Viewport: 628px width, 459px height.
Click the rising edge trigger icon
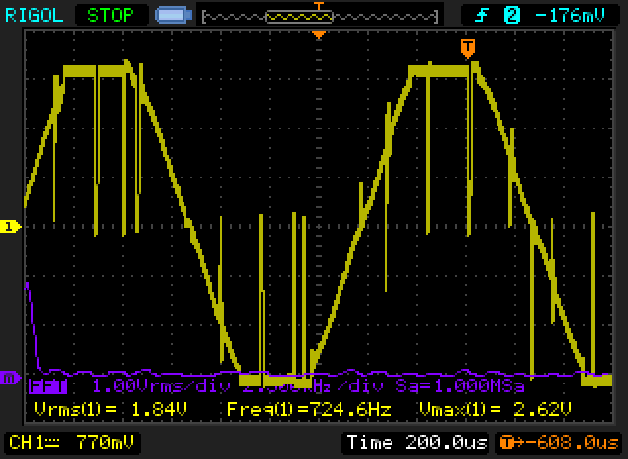pos(482,16)
